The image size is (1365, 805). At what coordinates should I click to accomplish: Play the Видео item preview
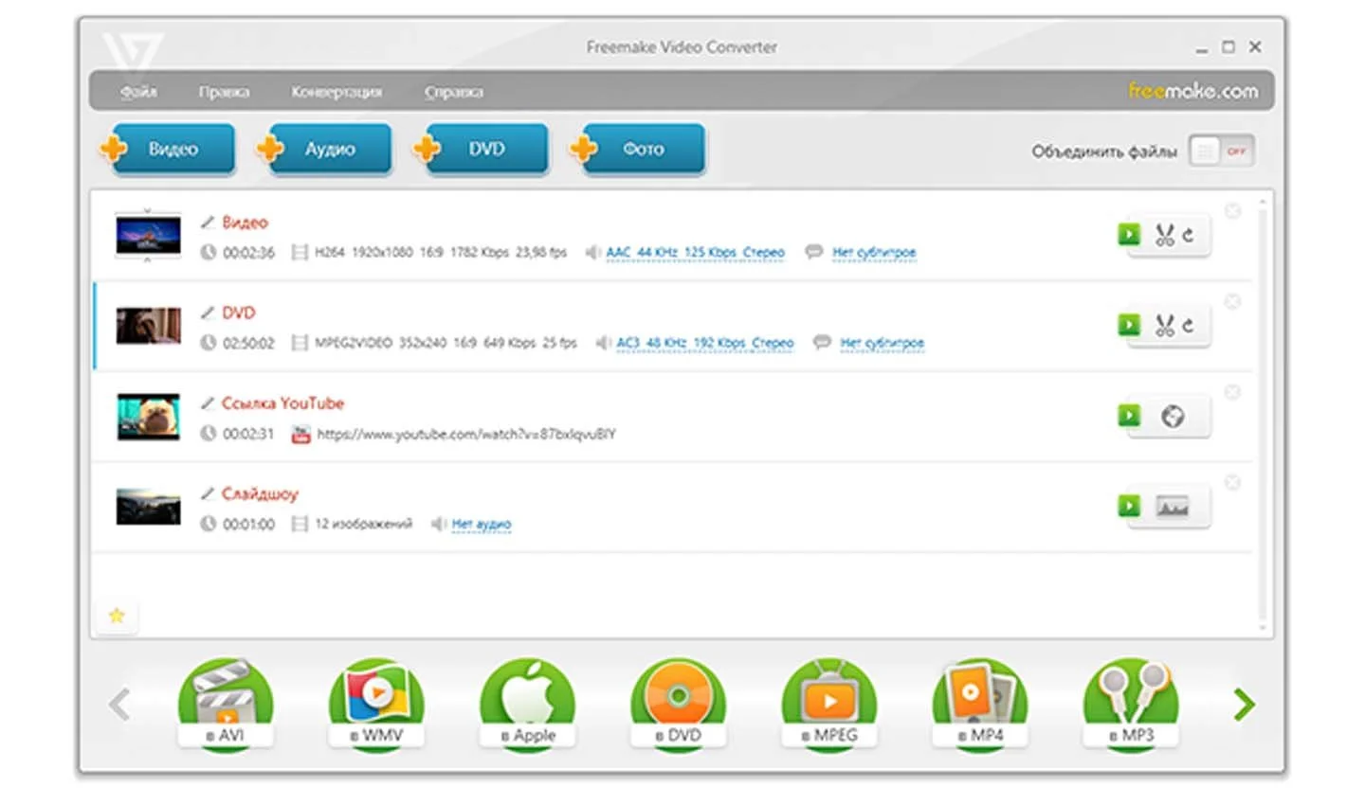pyautogui.click(x=1128, y=234)
